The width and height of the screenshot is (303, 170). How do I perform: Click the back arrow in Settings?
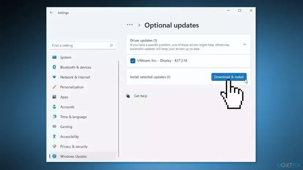(x=51, y=12)
